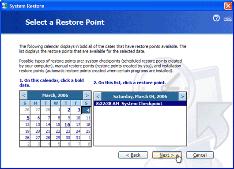The image size is (234, 169).
Task: Click date 31 on the calendar
Action: (x=76, y=138)
